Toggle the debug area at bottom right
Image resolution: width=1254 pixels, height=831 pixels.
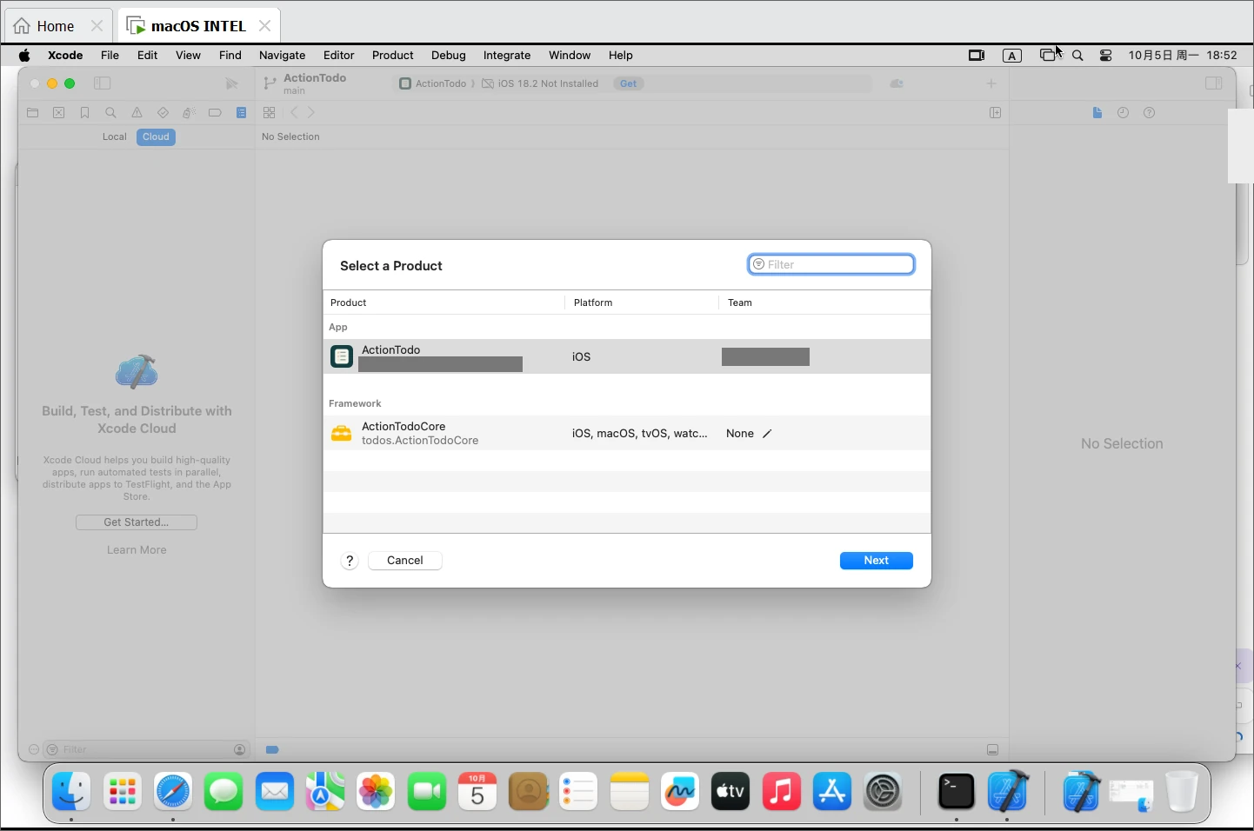pos(992,750)
